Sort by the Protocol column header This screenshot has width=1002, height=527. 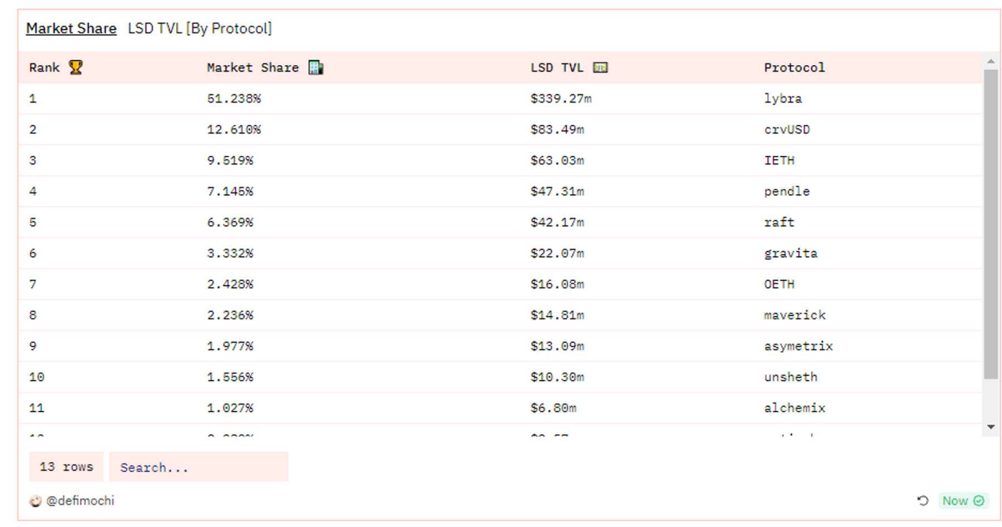(794, 68)
